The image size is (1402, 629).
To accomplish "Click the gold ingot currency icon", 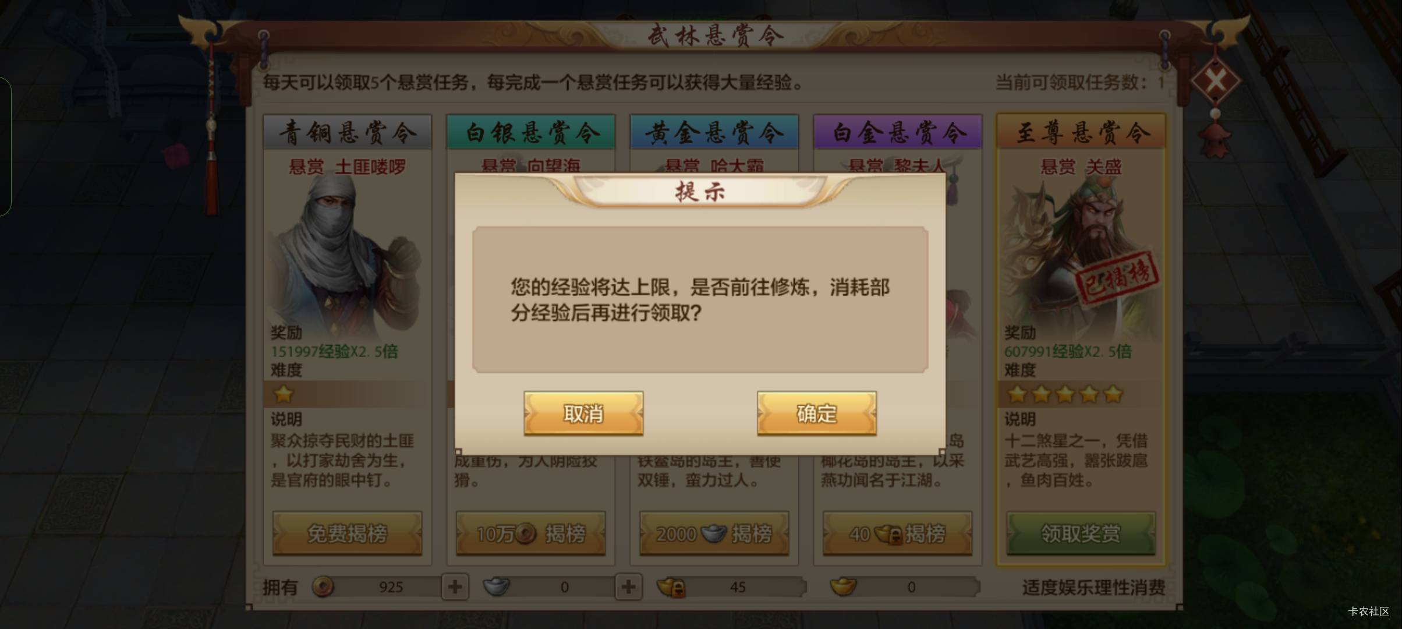I will (x=843, y=586).
